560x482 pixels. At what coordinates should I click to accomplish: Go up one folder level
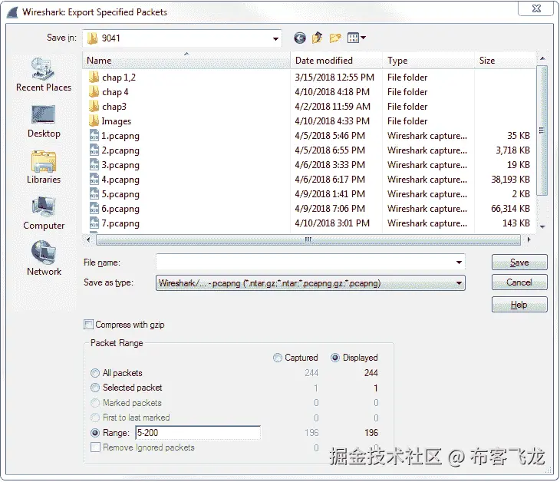coord(317,38)
